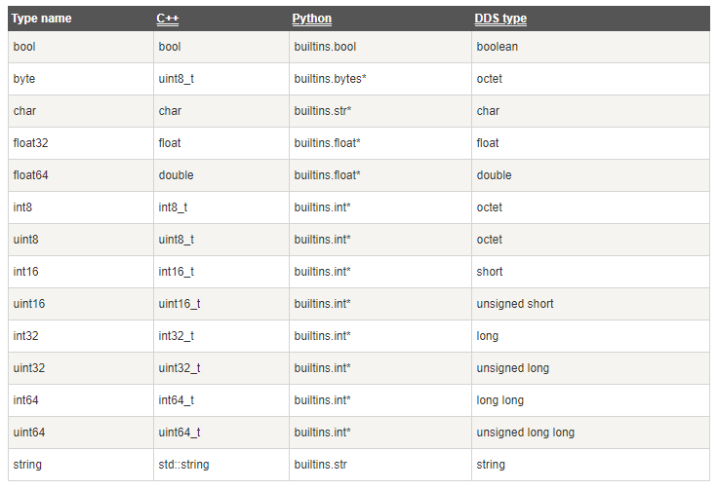Image resolution: width=718 pixels, height=489 pixels.
Task: Select the float64 type name cell
Action: click(31, 175)
